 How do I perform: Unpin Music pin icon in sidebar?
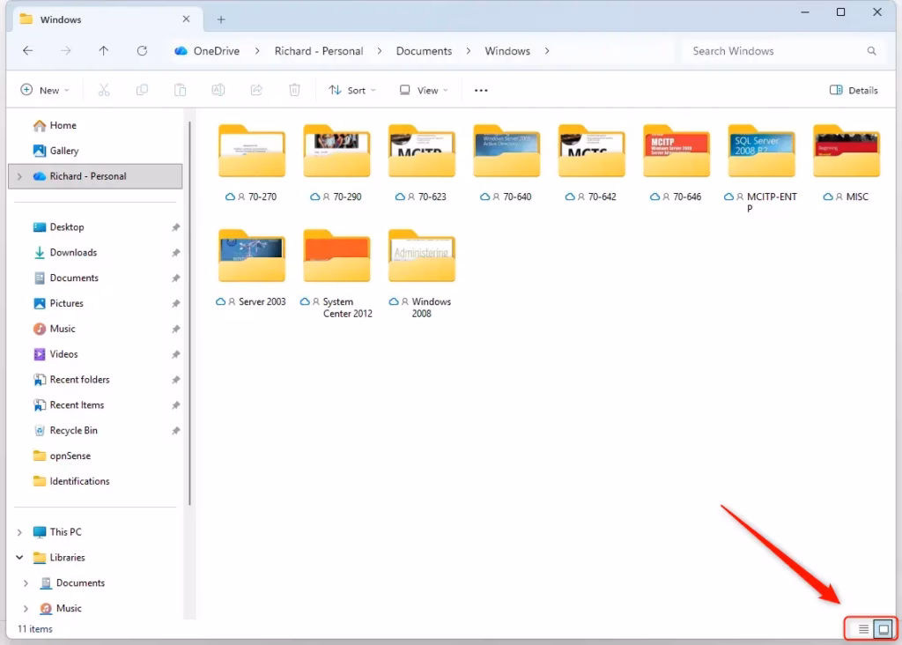(x=176, y=330)
